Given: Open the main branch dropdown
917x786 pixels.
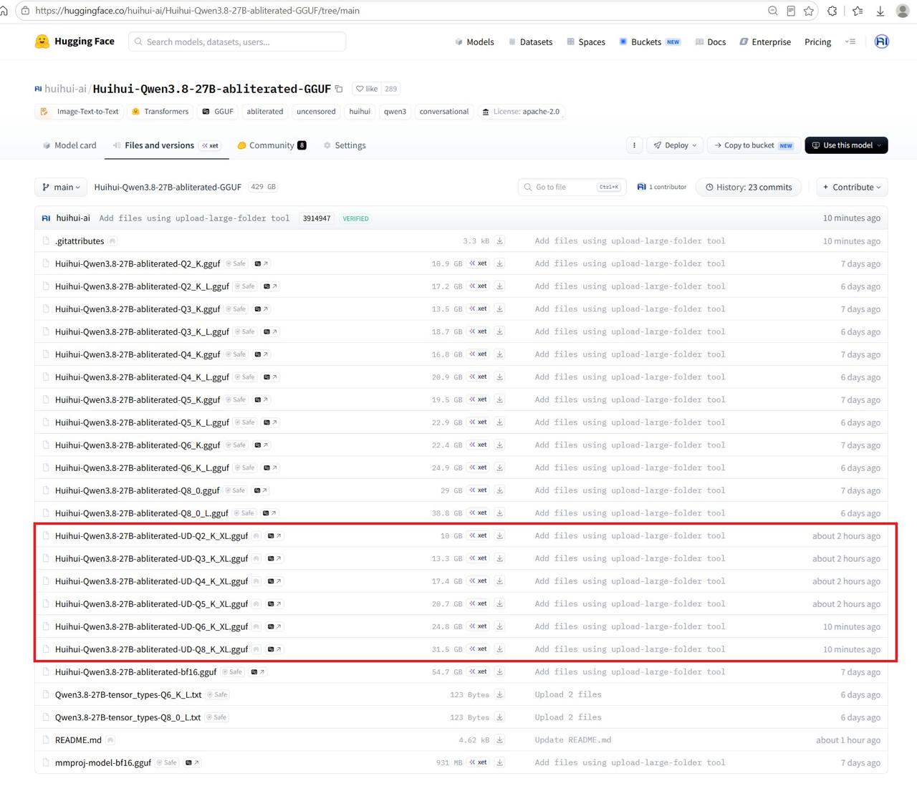Looking at the screenshot, I should tap(61, 187).
